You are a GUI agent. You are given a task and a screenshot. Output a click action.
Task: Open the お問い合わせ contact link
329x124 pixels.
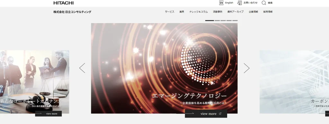tap(250, 3)
